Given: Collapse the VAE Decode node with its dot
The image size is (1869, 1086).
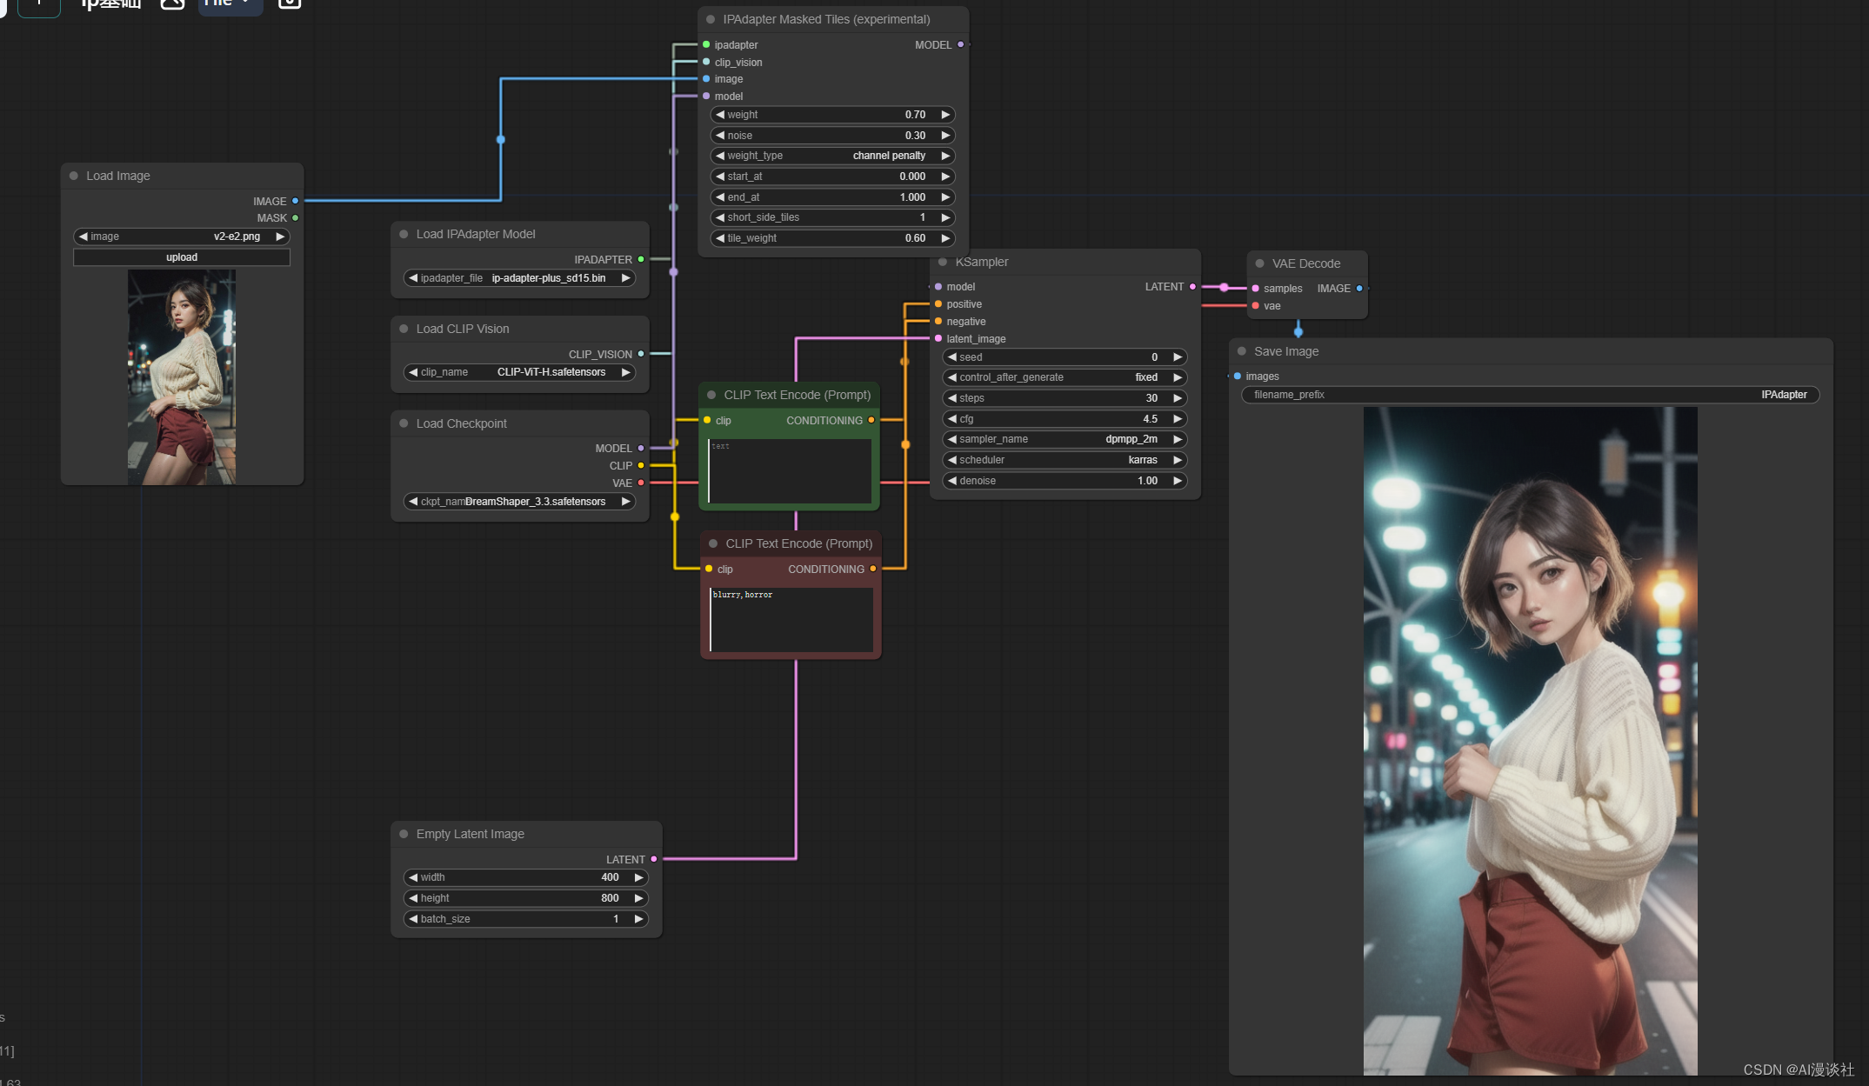Looking at the screenshot, I should point(1259,263).
